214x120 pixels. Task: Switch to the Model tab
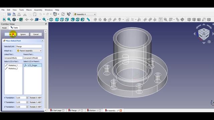4,28
